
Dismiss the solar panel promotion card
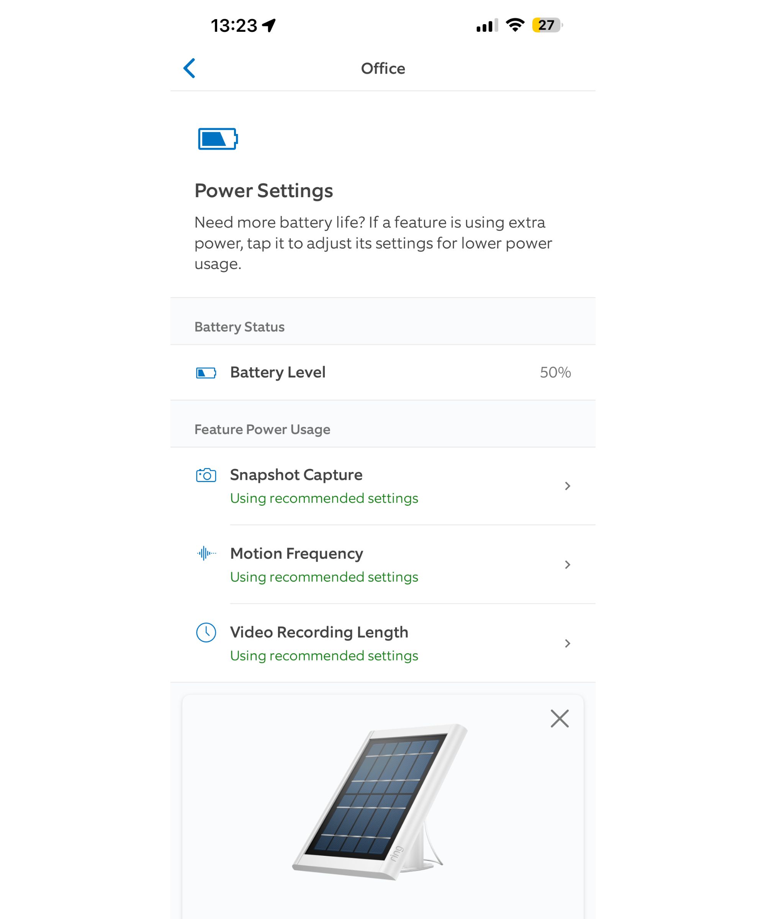[x=560, y=718]
